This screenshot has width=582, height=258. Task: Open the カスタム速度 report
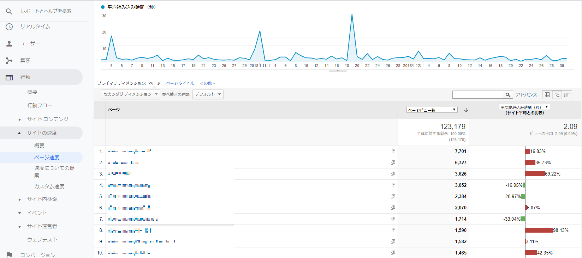click(49, 186)
